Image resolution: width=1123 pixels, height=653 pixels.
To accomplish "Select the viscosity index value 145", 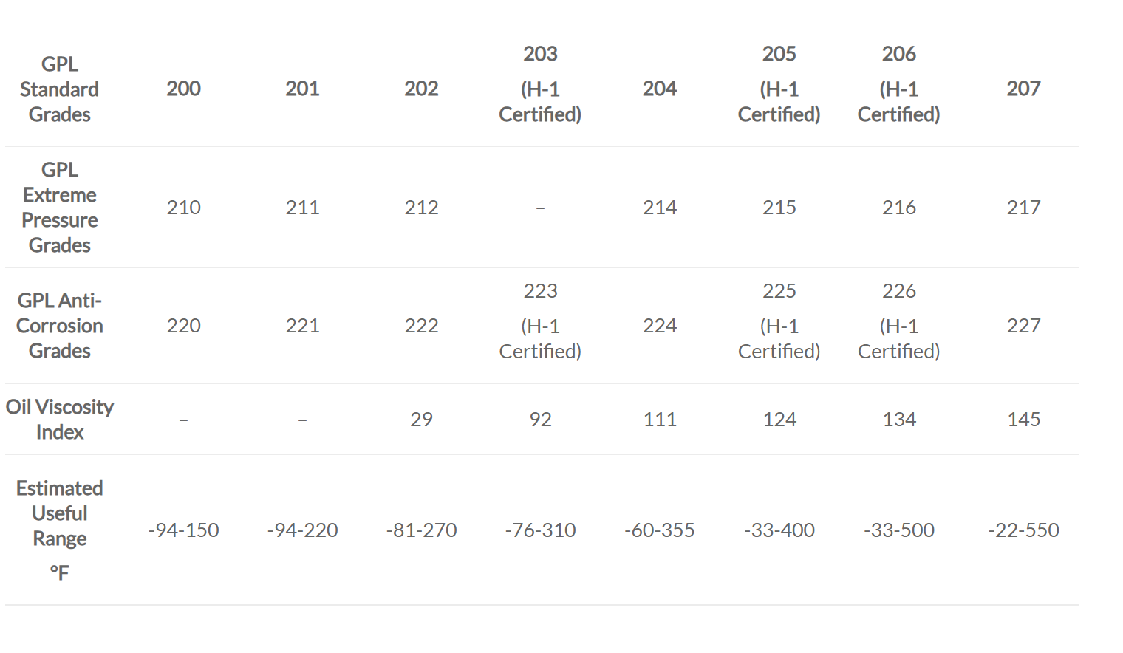I will click(x=1023, y=420).
